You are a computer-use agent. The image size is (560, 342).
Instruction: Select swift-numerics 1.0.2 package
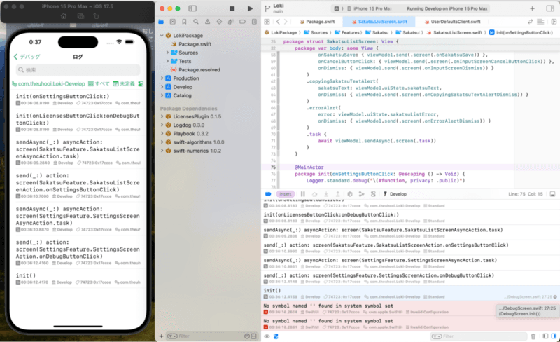(197, 151)
